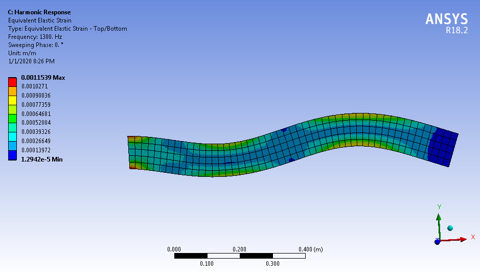Click the yellow legend color swatch

point(12,100)
